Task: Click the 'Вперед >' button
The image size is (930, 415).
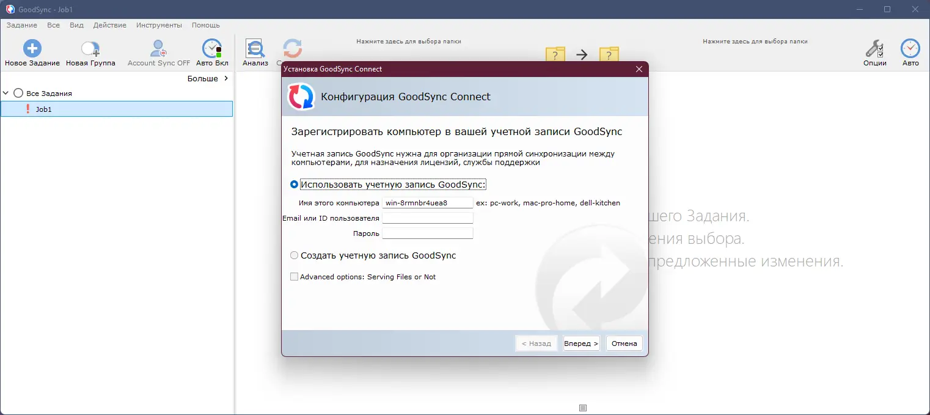Action: (x=581, y=343)
